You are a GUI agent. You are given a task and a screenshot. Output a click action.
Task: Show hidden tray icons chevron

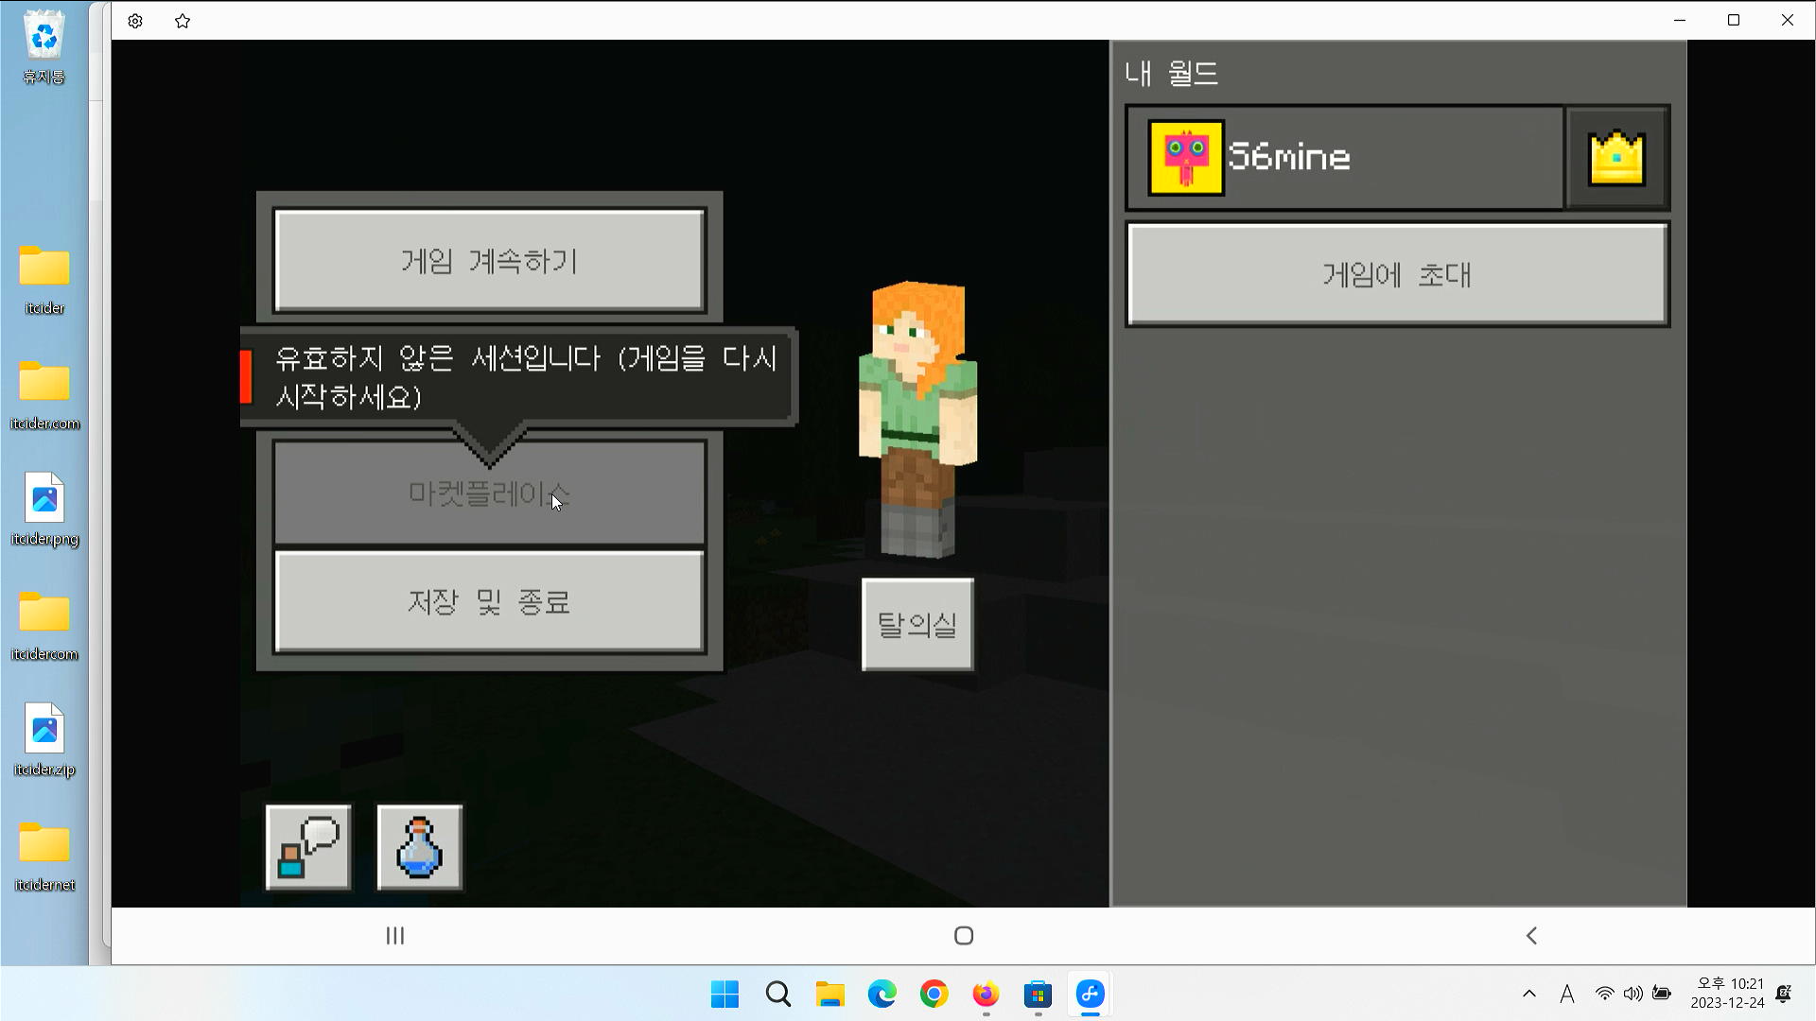pyautogui.click(x=1528, y=994)
